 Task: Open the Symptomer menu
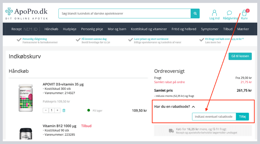[x=210, y=29]
